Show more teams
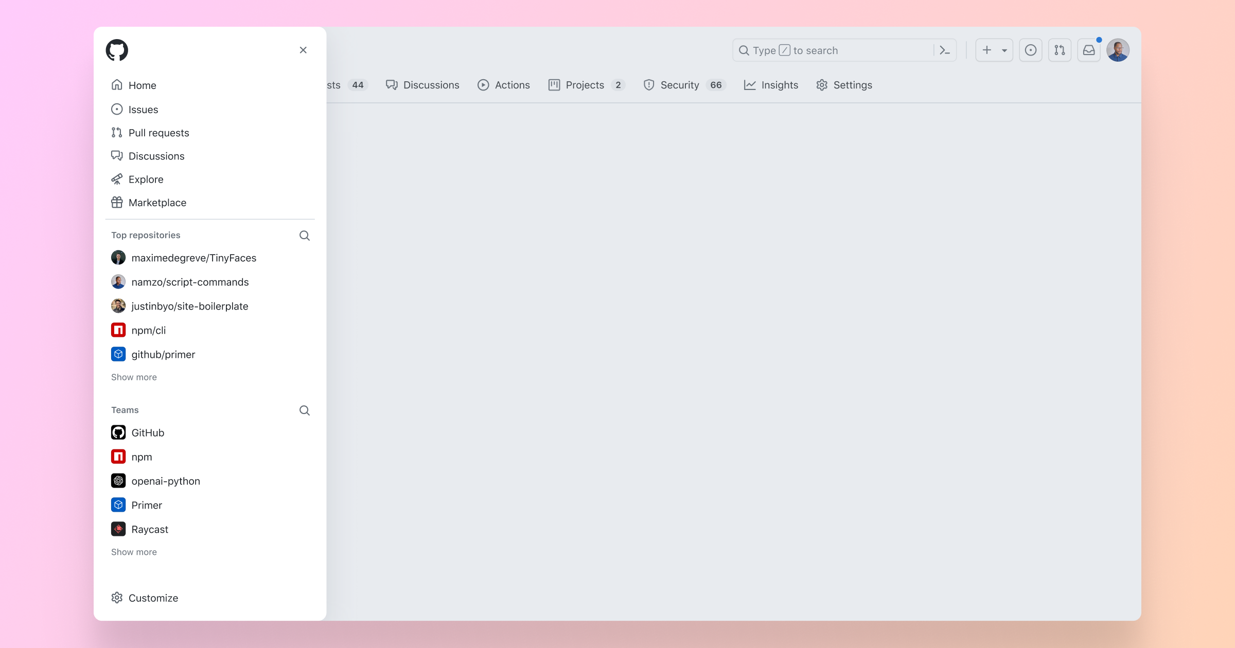Image resolution: width=1235 pixels, height=648 pixels. [134, 552]
